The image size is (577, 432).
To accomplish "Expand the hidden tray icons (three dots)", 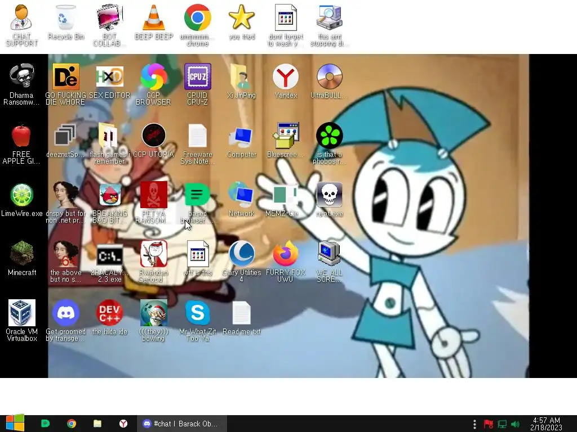I will click(474, 424).
